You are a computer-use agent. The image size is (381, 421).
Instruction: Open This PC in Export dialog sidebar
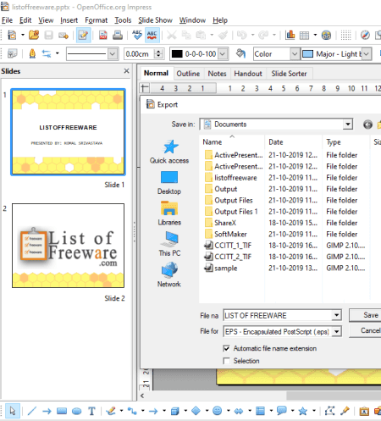click(169, 244)
